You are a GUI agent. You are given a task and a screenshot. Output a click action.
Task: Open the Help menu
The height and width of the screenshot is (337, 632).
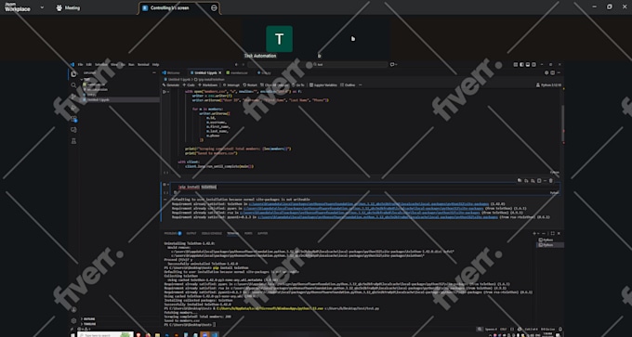155,64
